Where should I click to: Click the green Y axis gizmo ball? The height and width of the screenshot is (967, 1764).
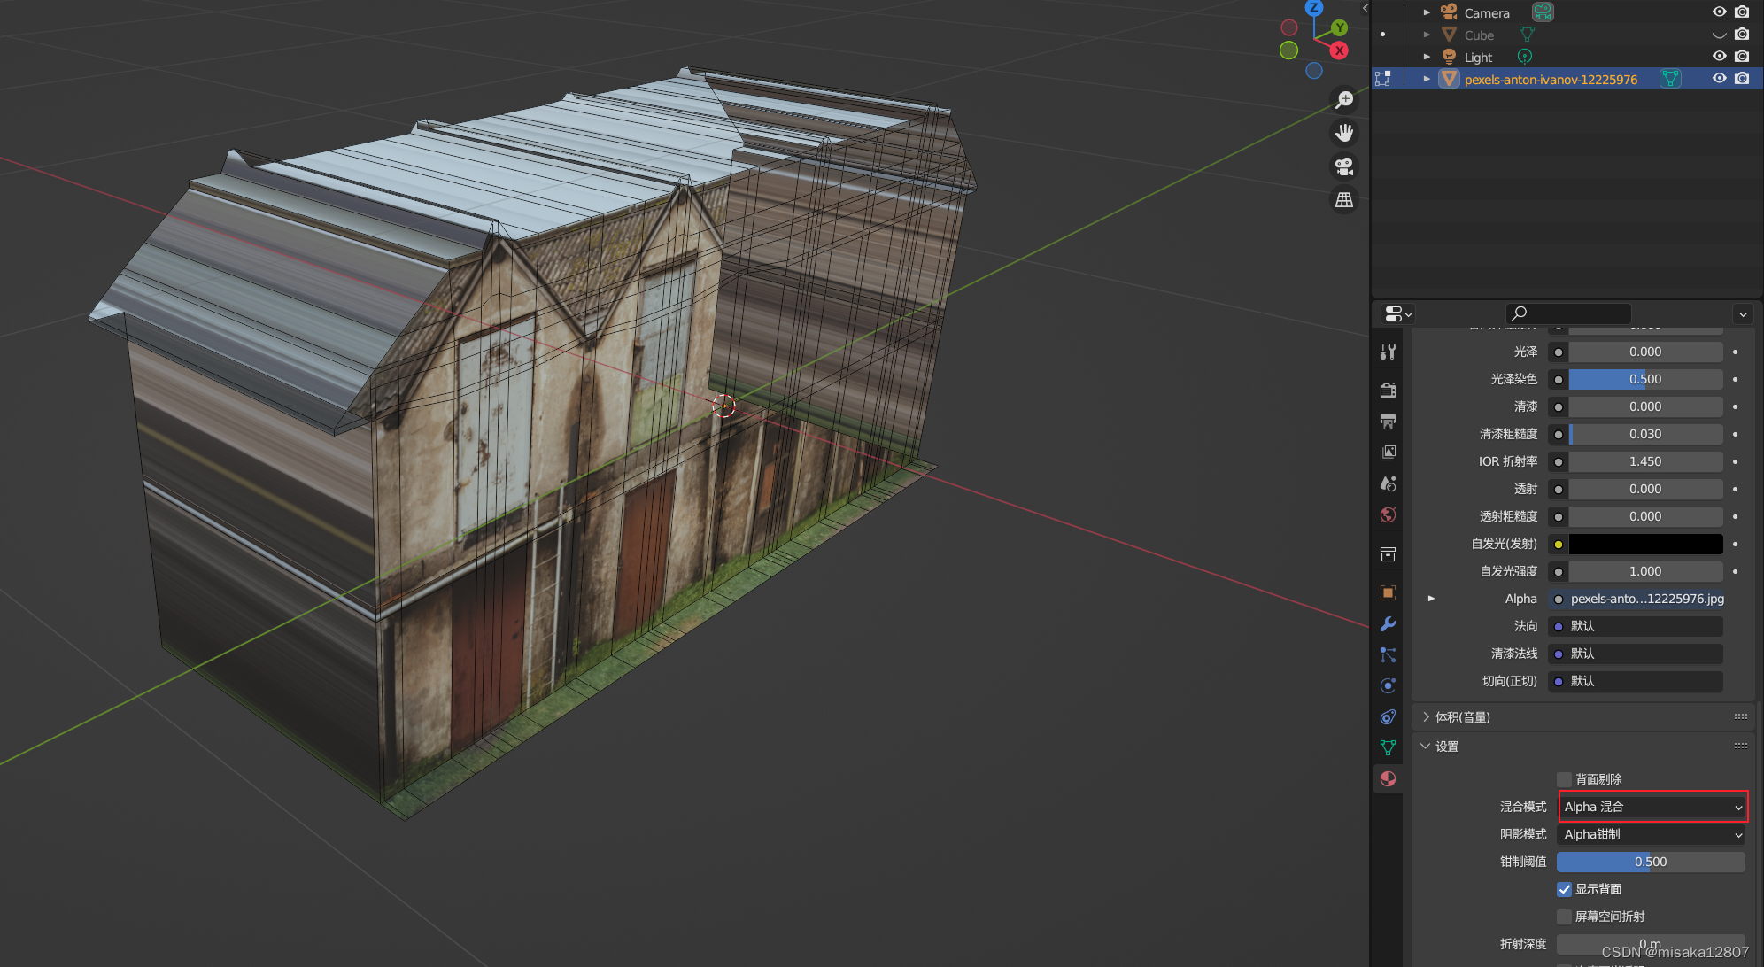(x=1339, y=27)
